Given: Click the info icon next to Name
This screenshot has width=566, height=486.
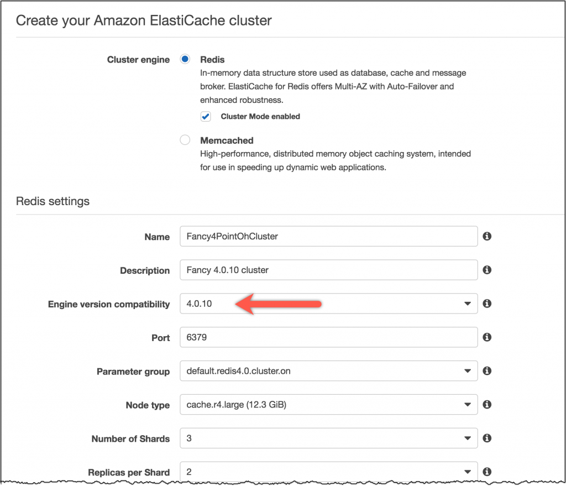Looking at the screenshot, I should (x=487, y=236).
